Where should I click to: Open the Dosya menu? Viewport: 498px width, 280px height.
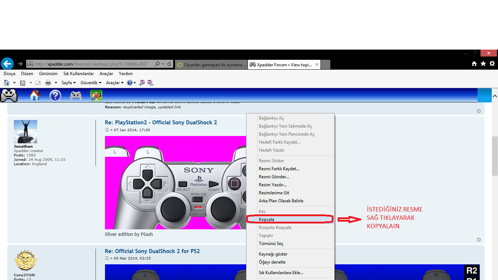9,74
